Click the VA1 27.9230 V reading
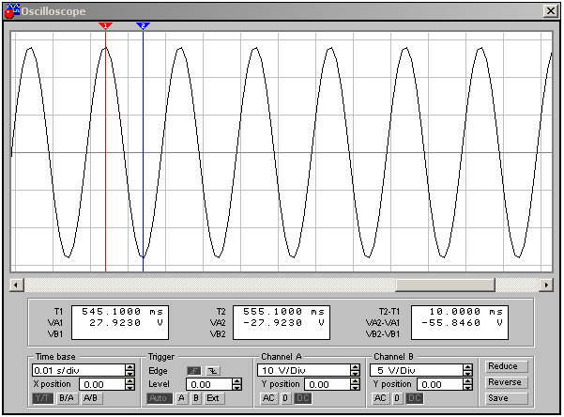This screenshot has height=417, width=564. pyautogui.click(x=126, y=323)
